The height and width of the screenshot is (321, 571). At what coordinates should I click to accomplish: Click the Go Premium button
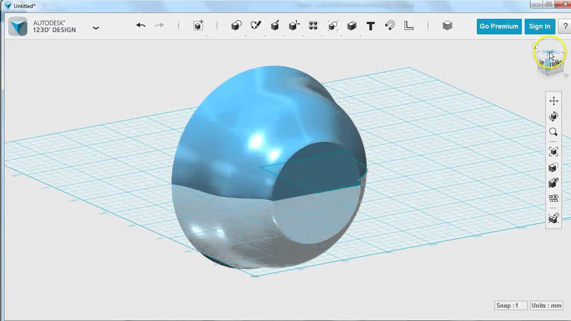click(x=499, y=26)
